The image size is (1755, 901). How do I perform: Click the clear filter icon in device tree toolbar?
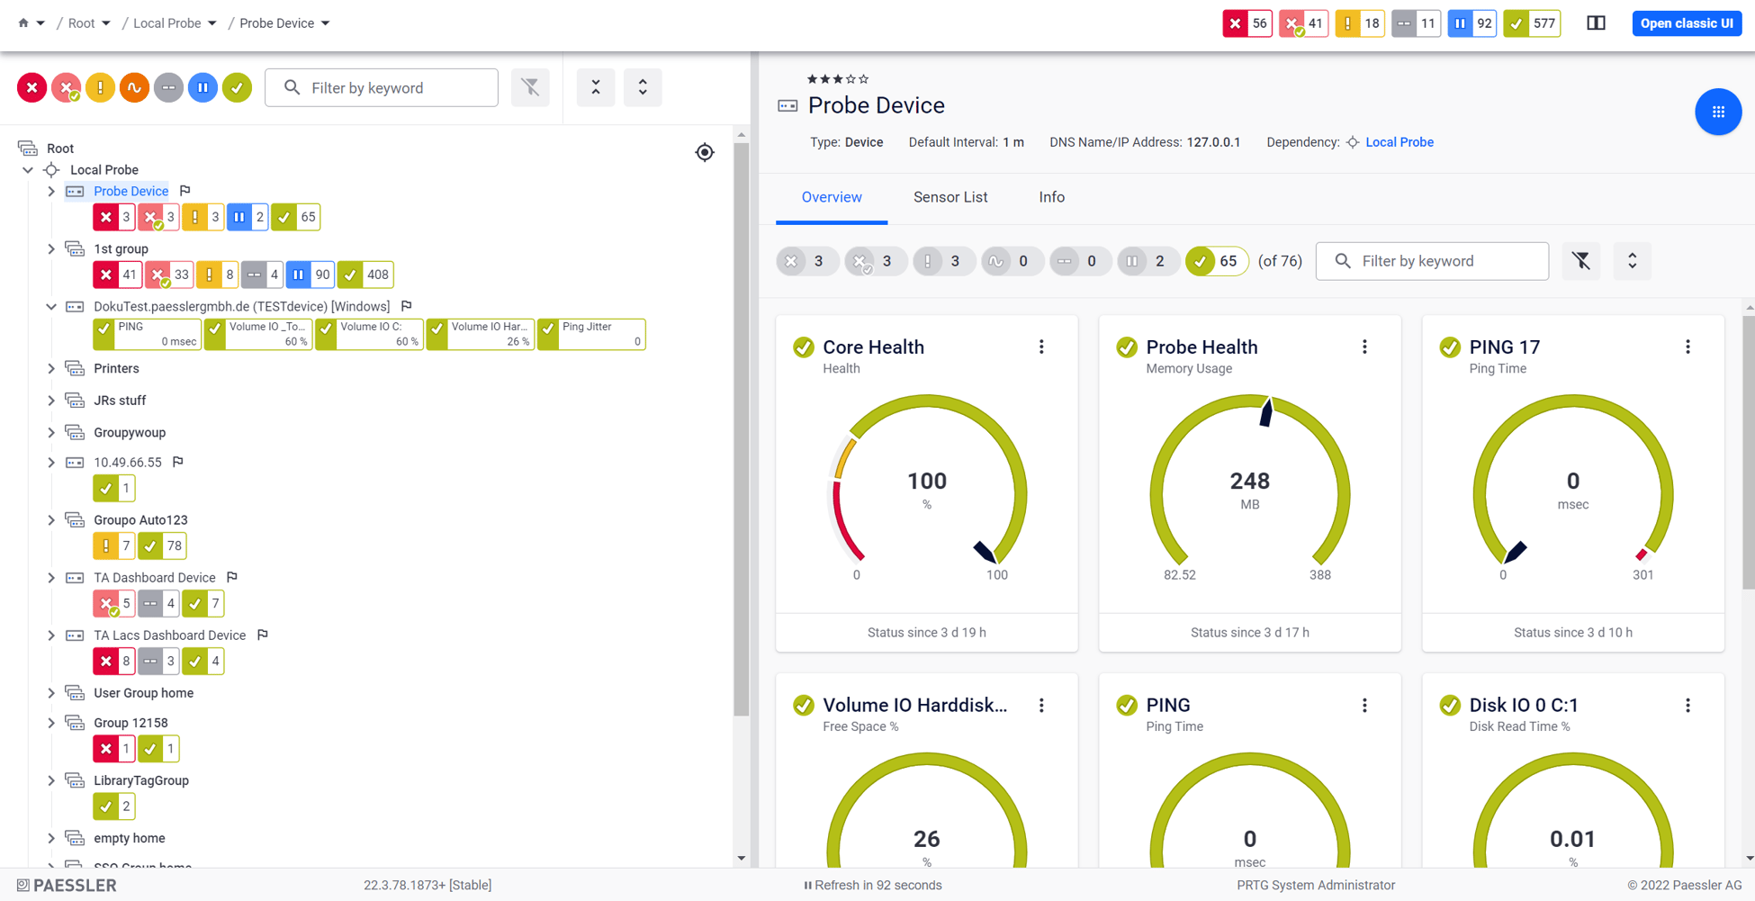pyautogui.click(x=530, y=87)
